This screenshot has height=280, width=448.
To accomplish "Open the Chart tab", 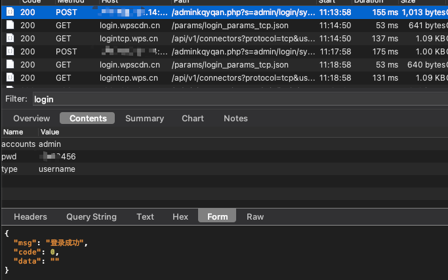I will tap(193, 118).
